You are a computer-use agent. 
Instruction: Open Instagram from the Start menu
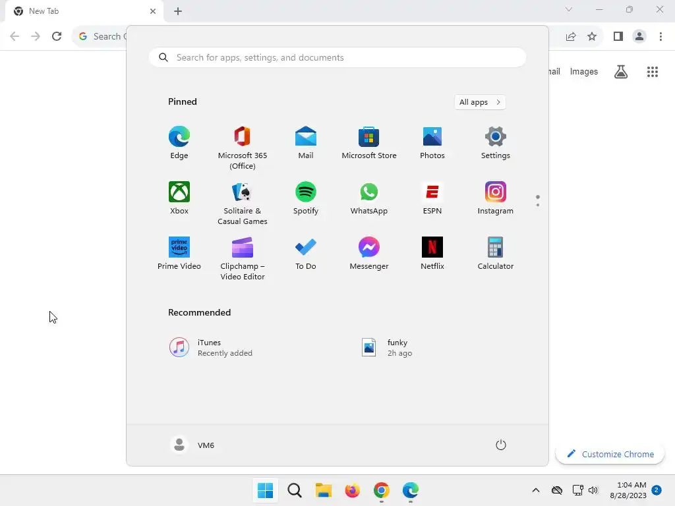(496, 198)
